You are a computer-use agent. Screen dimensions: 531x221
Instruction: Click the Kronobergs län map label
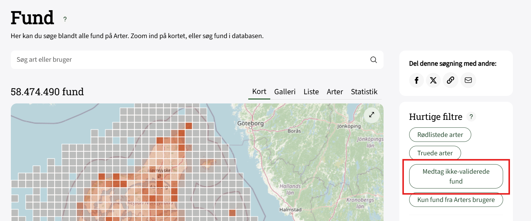point(360,203)
